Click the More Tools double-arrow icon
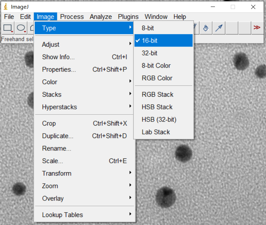Screen dimensions: 266x225 point(257,28)
